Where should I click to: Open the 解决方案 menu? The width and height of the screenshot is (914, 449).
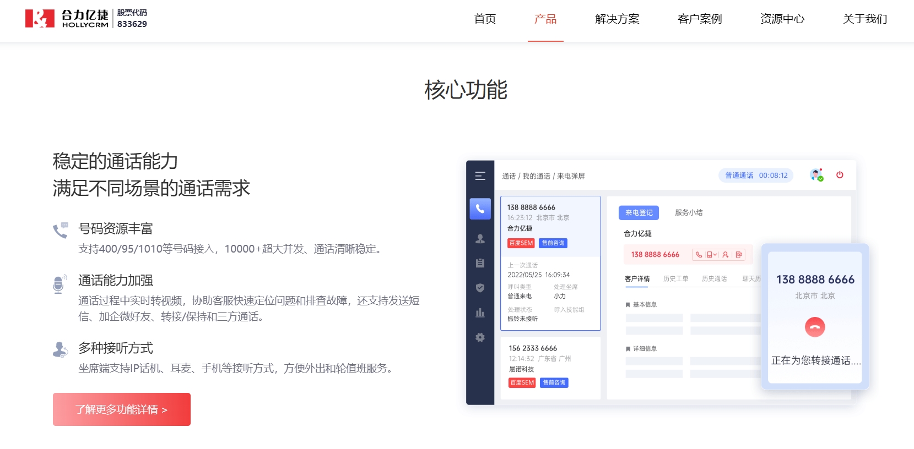pos(617,19)
